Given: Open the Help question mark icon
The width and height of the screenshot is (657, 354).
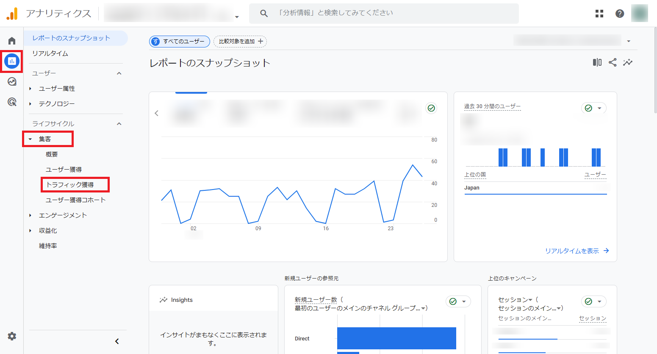Looking at the screenshot, I should (619, 14).
